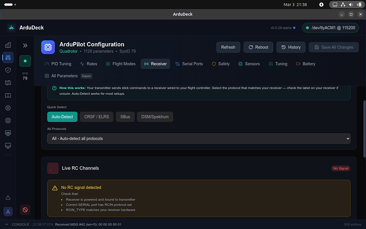This screenshot has height=229, width=366.
Task: Click the red prohibited icon near bottom left
Action: pos(25,209)
